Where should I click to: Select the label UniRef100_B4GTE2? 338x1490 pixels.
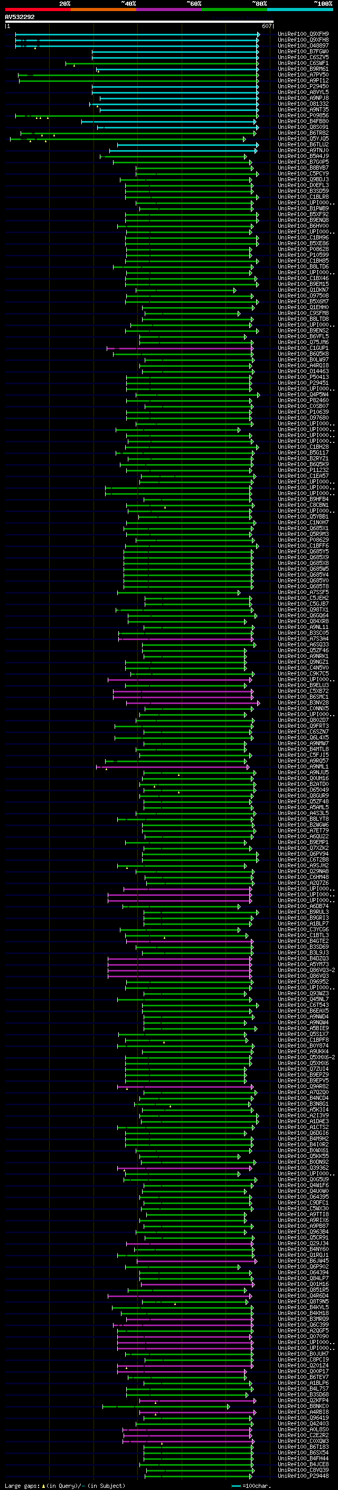303,941
